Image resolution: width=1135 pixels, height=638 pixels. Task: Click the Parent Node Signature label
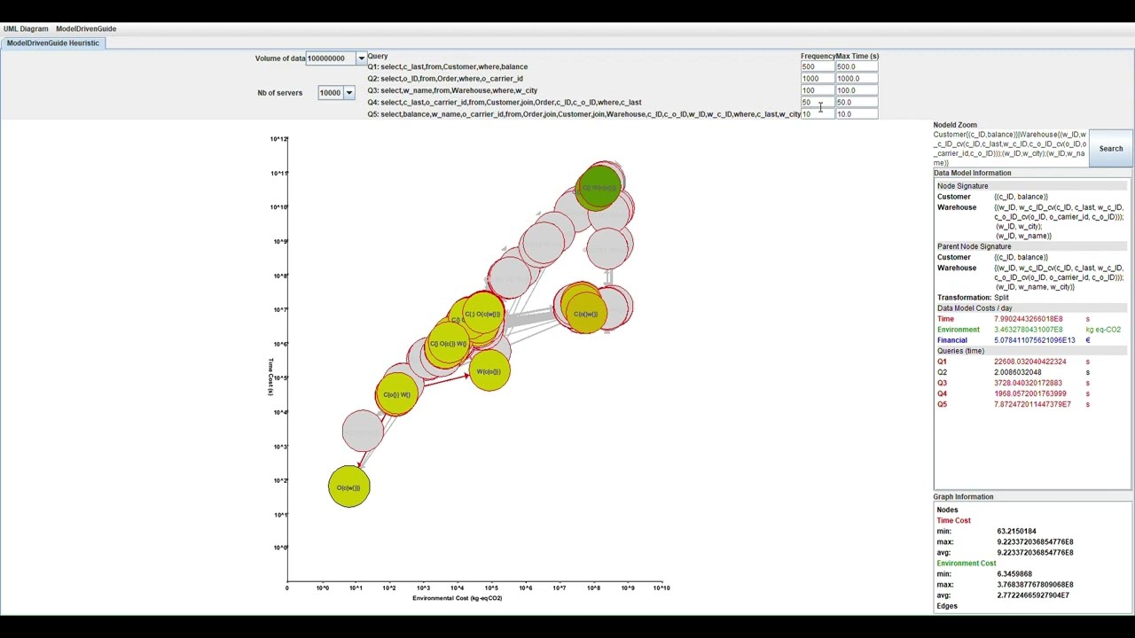click(x=974, y=246)
